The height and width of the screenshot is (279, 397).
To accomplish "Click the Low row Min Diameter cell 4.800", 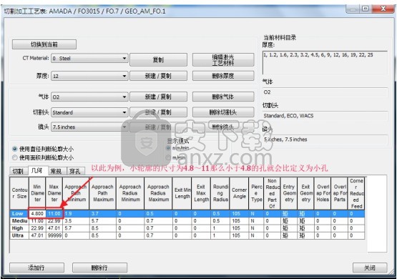I will click(37, 214).
